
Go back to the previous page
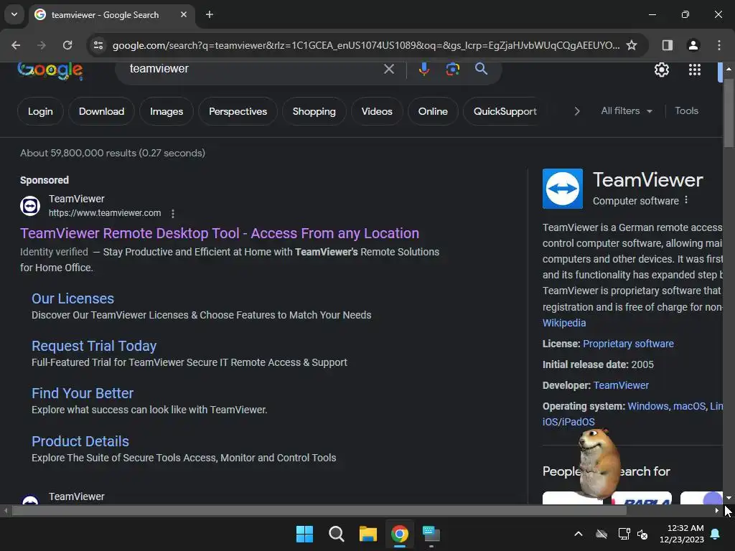(16, 45)
